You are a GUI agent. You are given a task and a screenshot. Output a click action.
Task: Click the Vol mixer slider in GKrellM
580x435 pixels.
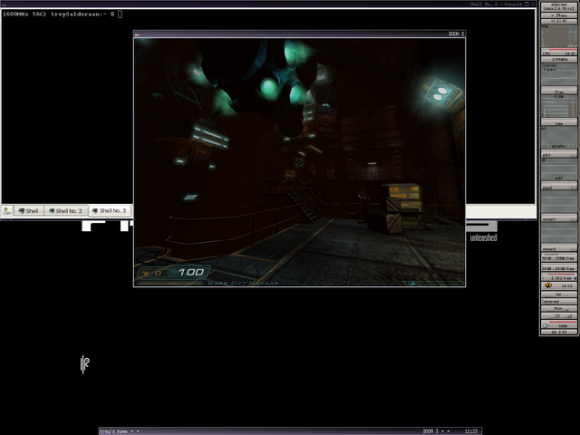(559, 295)
